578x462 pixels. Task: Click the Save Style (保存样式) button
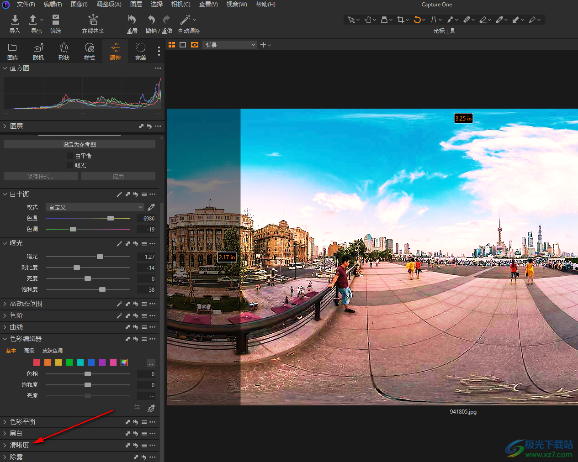[40, 176]
